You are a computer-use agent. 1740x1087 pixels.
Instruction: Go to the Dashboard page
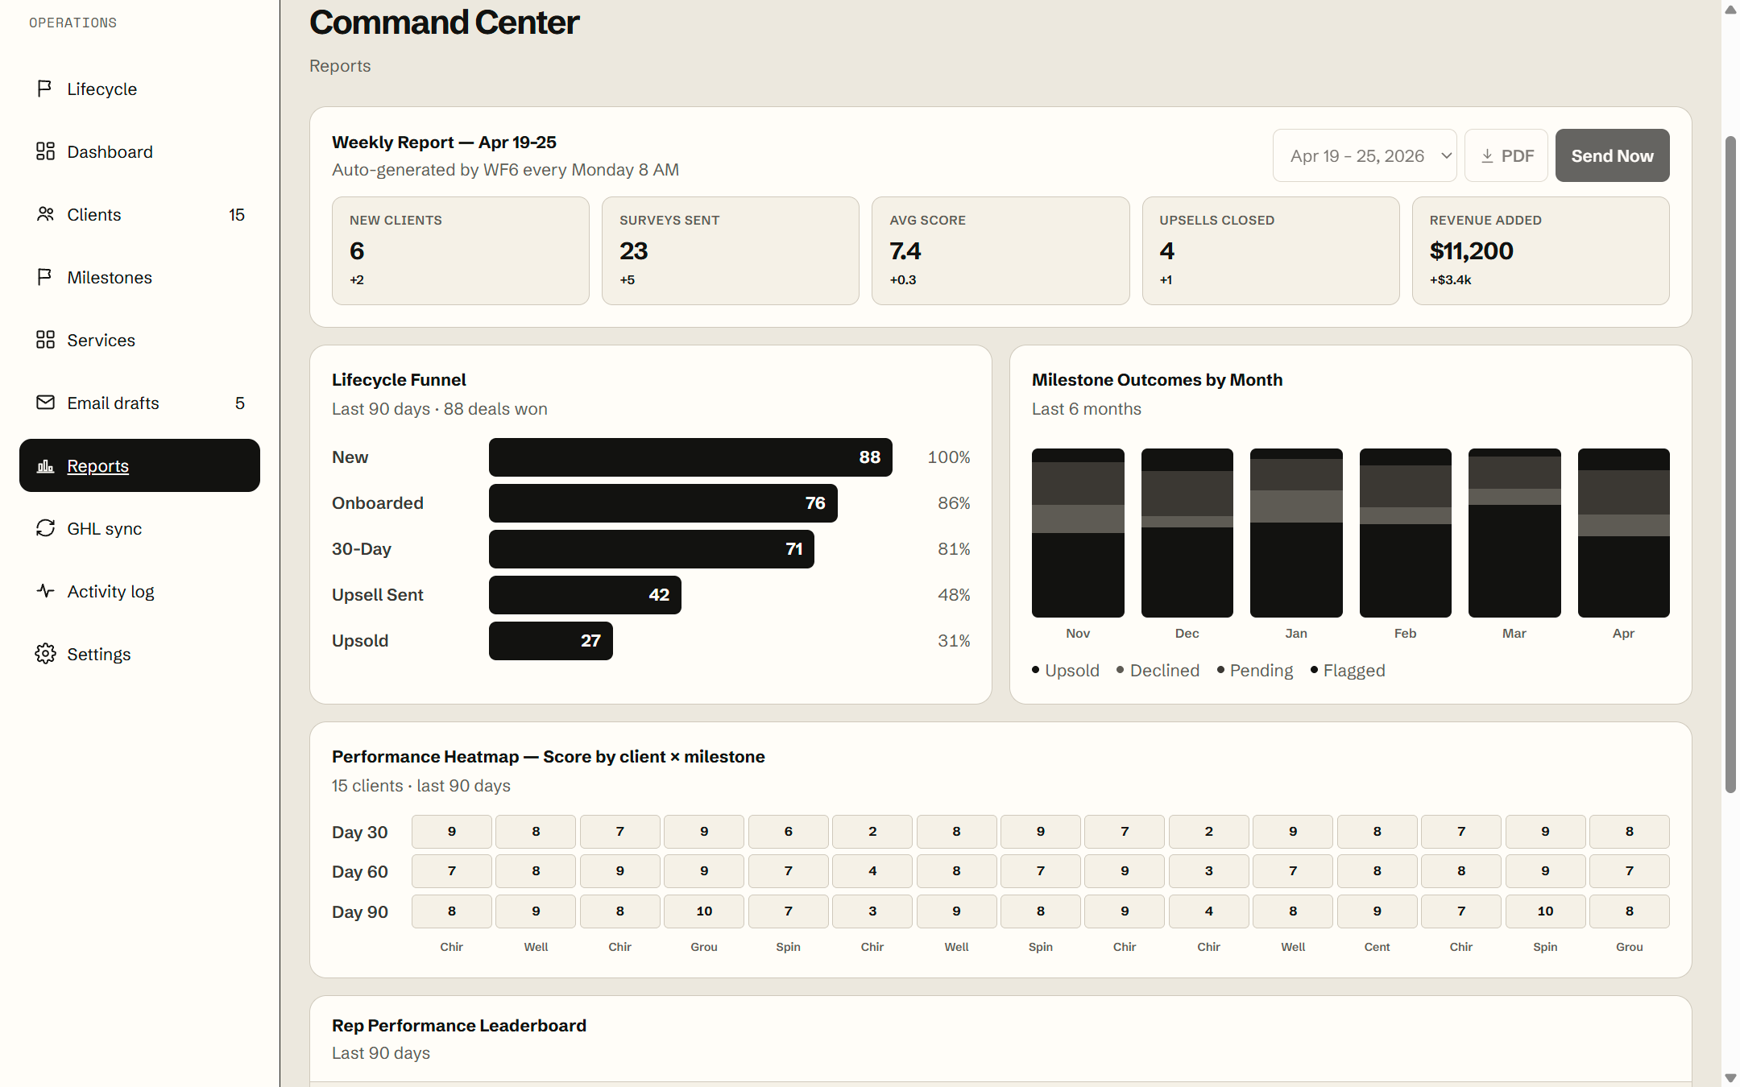click(x=139, y=151)
